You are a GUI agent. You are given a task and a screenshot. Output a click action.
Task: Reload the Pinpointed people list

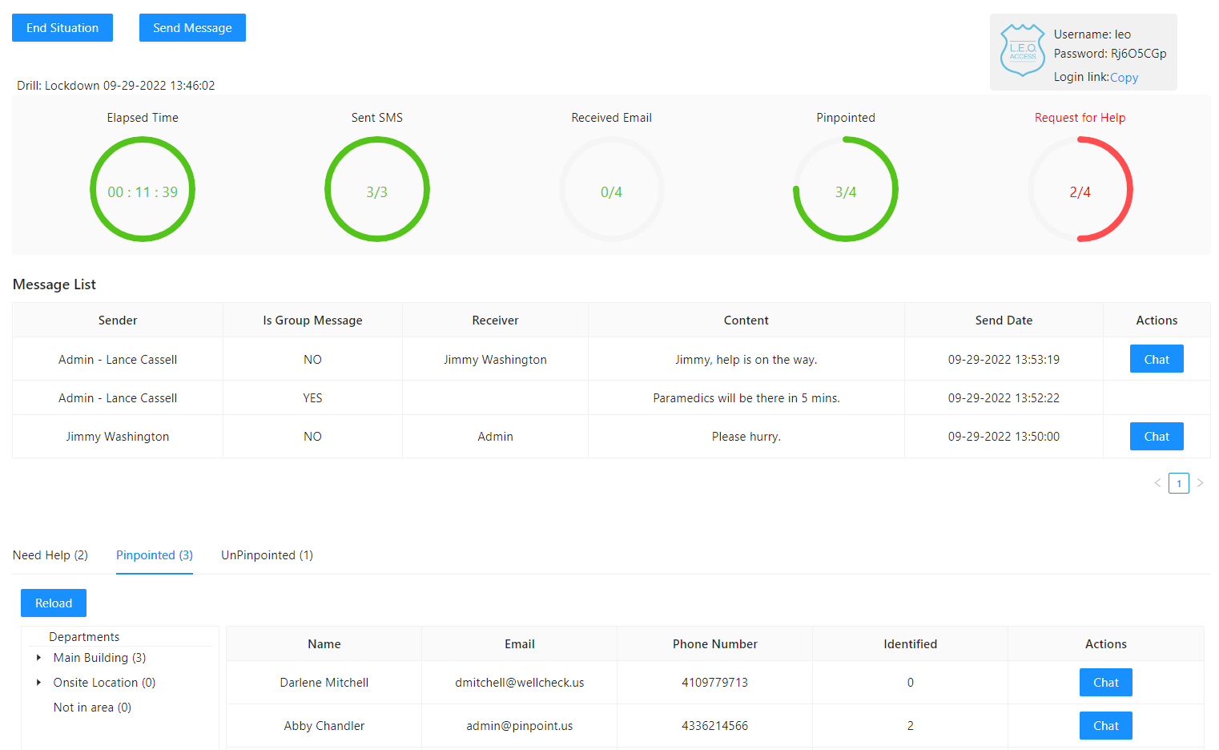click(53, 603)
